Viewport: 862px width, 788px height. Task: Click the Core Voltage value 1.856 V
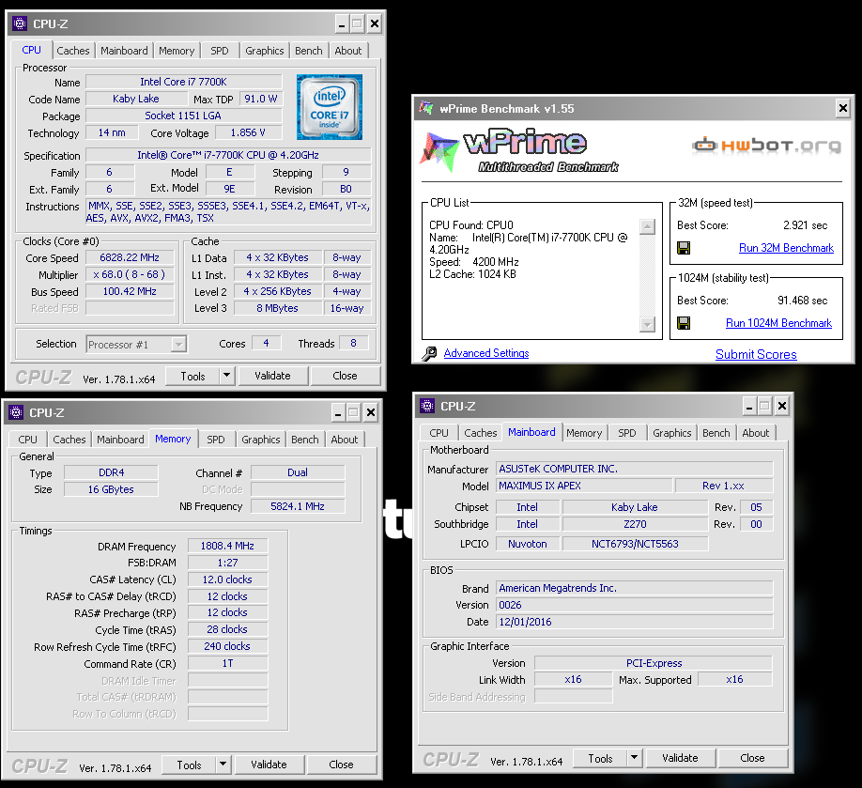[248, 132]
